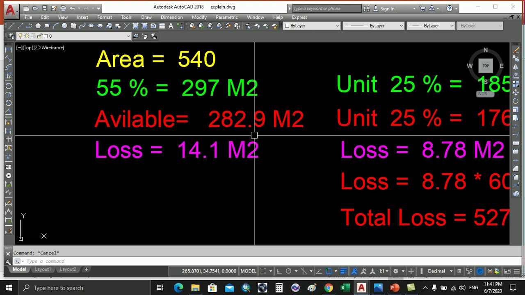Toggle Polar tracking in status bar

288,271
